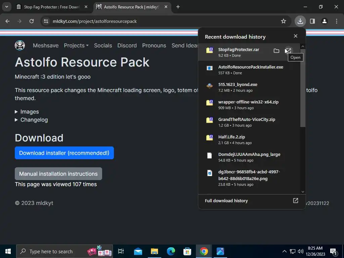Click wrapper-offline-win32-x64.zip download entry
This screenshot has width=344, height=258.
249,105
